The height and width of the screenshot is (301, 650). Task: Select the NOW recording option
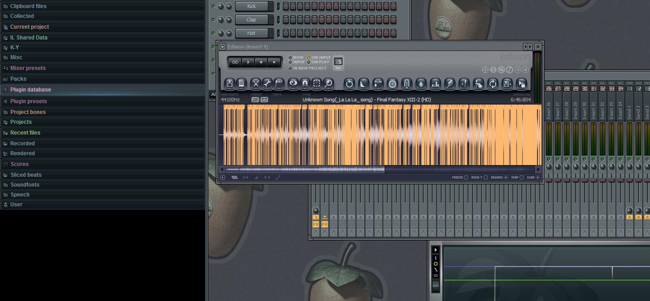point(296,57)
